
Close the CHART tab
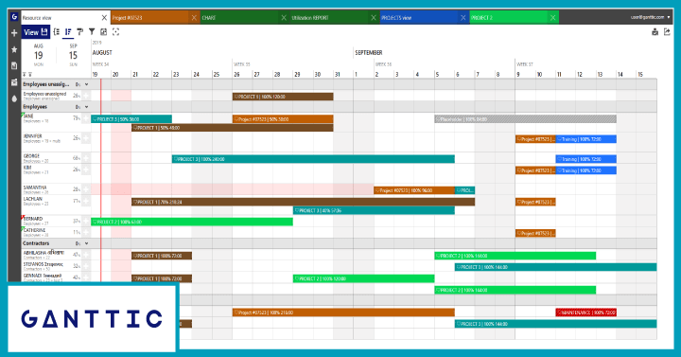pos(284,18)
